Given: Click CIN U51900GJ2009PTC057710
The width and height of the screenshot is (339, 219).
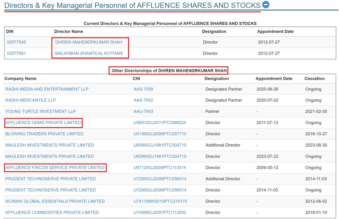Looking at the screenshot, I should (x=160, y=134).
